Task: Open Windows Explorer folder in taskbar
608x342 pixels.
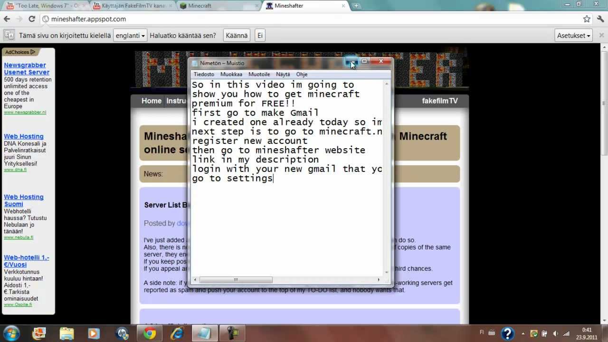Action: pos(67,333)
